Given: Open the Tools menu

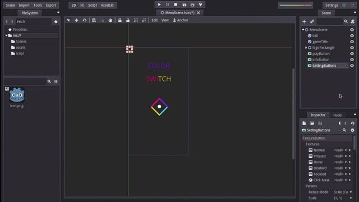Looking at the screenshot, I should [38, 5].
